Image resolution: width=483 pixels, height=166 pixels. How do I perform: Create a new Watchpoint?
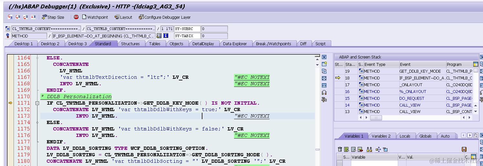(x=95, y=17)
